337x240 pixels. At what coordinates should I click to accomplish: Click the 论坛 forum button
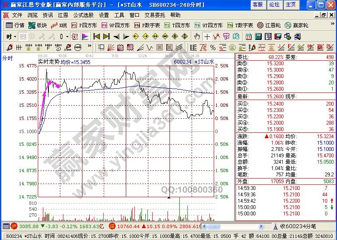[x=274, y=5]
